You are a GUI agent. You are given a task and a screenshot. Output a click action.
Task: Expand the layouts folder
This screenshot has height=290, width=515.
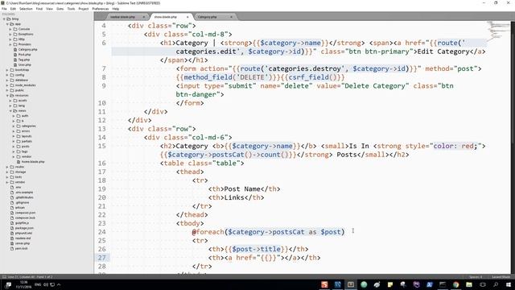tap(14, 136)
